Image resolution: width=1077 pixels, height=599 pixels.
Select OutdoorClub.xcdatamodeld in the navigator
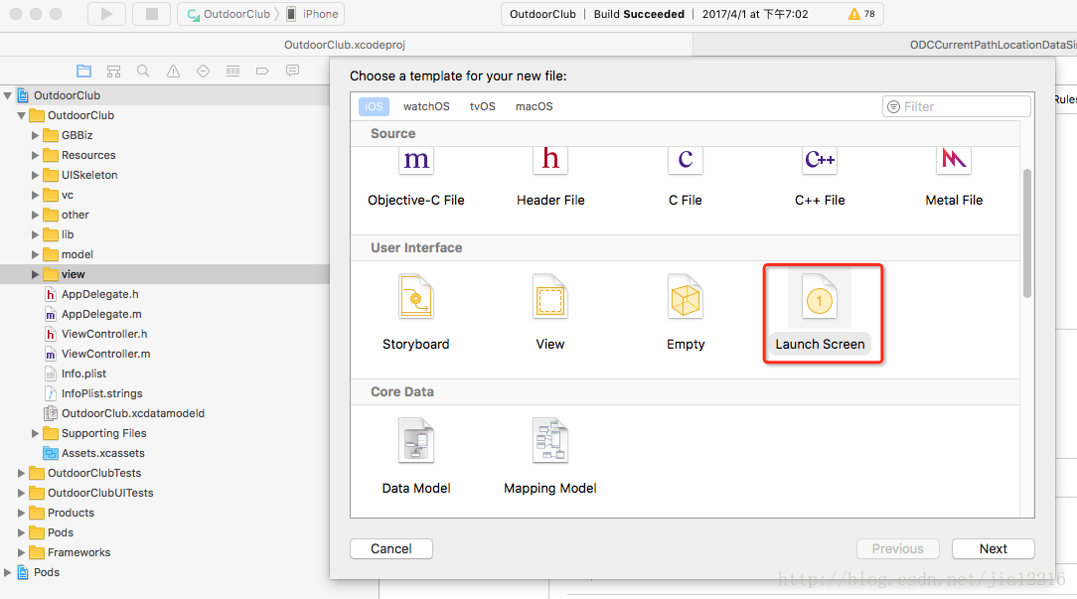[x=132, y=413]
